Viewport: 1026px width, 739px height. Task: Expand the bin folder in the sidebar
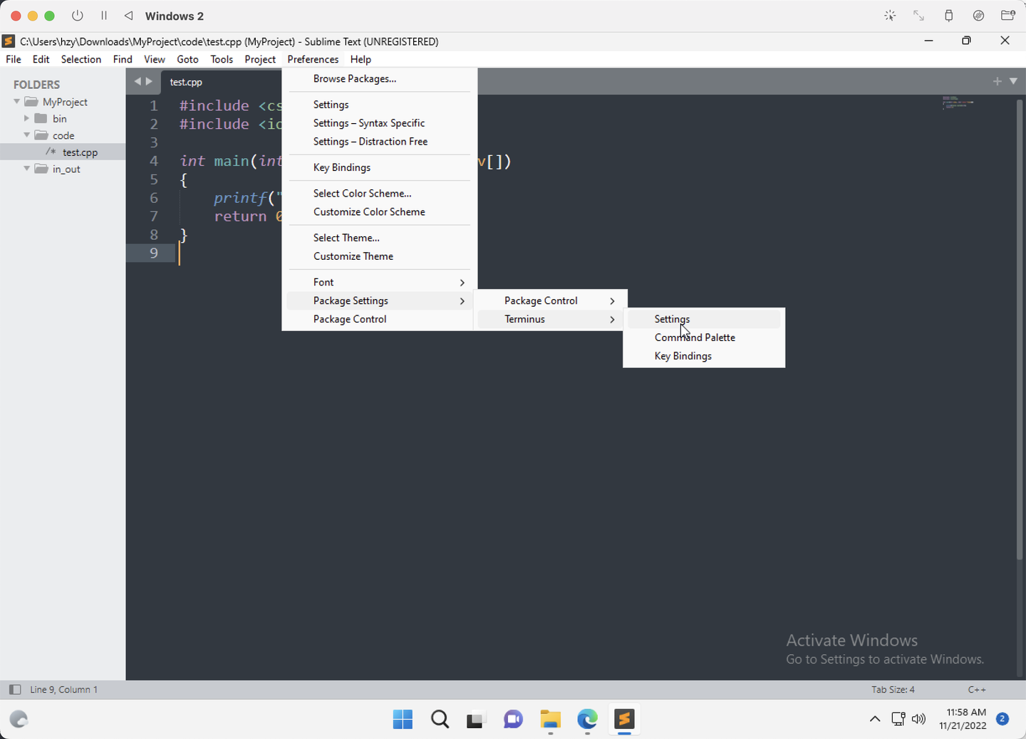tap(27, 118)
